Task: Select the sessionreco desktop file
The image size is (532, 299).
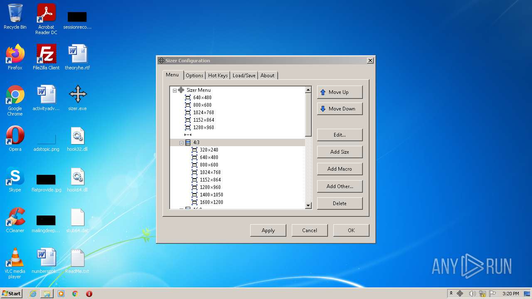Action: pyautogui.click(x=77, y=19)
